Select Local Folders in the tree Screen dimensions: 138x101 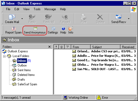click(21, 56)
